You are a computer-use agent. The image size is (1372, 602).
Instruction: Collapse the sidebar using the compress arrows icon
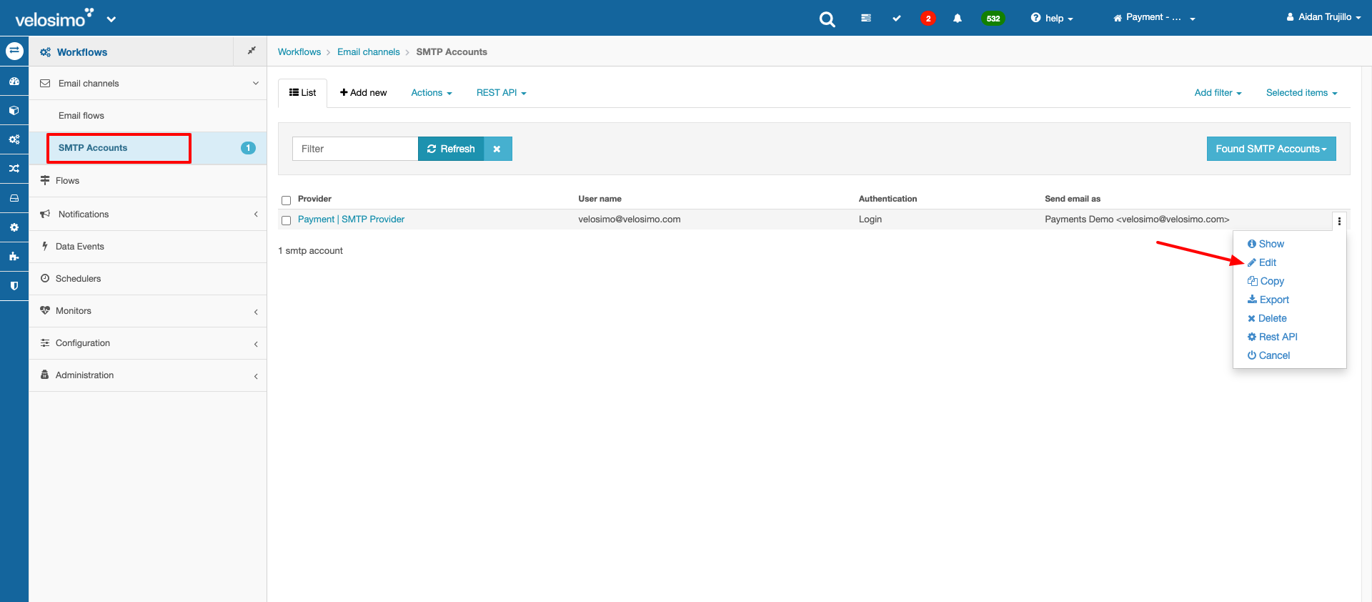[x=252, y=51]
